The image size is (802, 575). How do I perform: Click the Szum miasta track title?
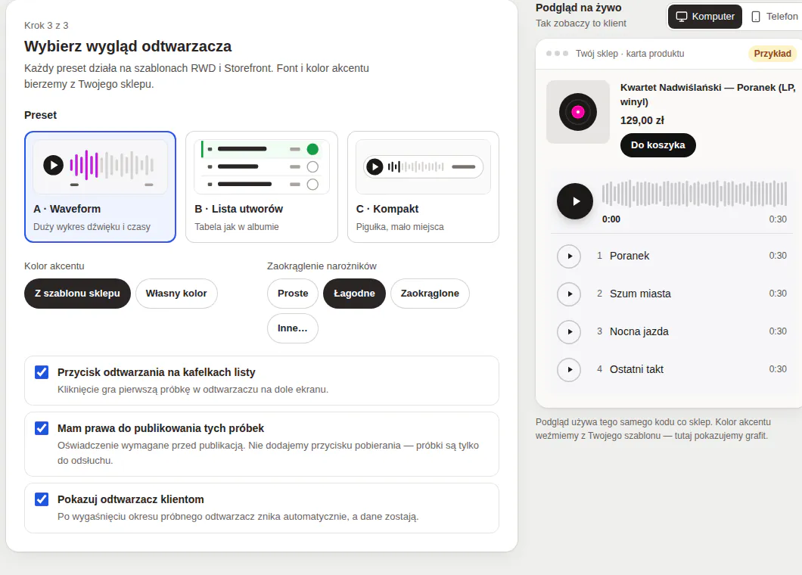pyautogui.click(x=640, y=294)
